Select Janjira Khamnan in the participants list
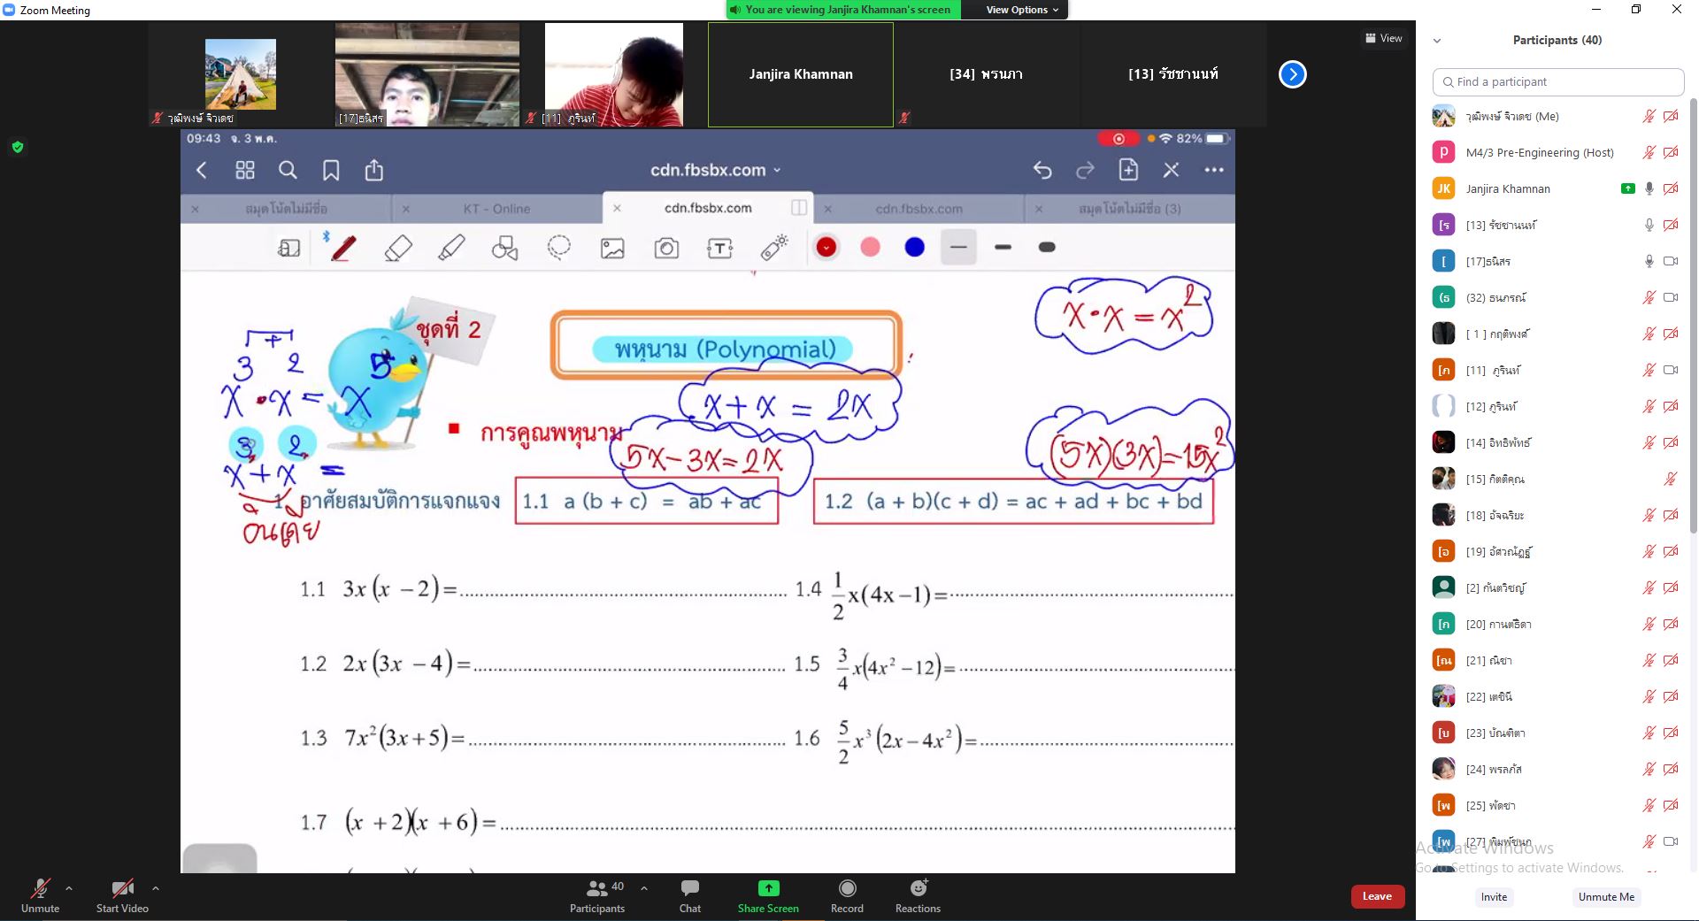Image resolution: width=1699 pixels, height=921 pixels. tap(1508, 188)
